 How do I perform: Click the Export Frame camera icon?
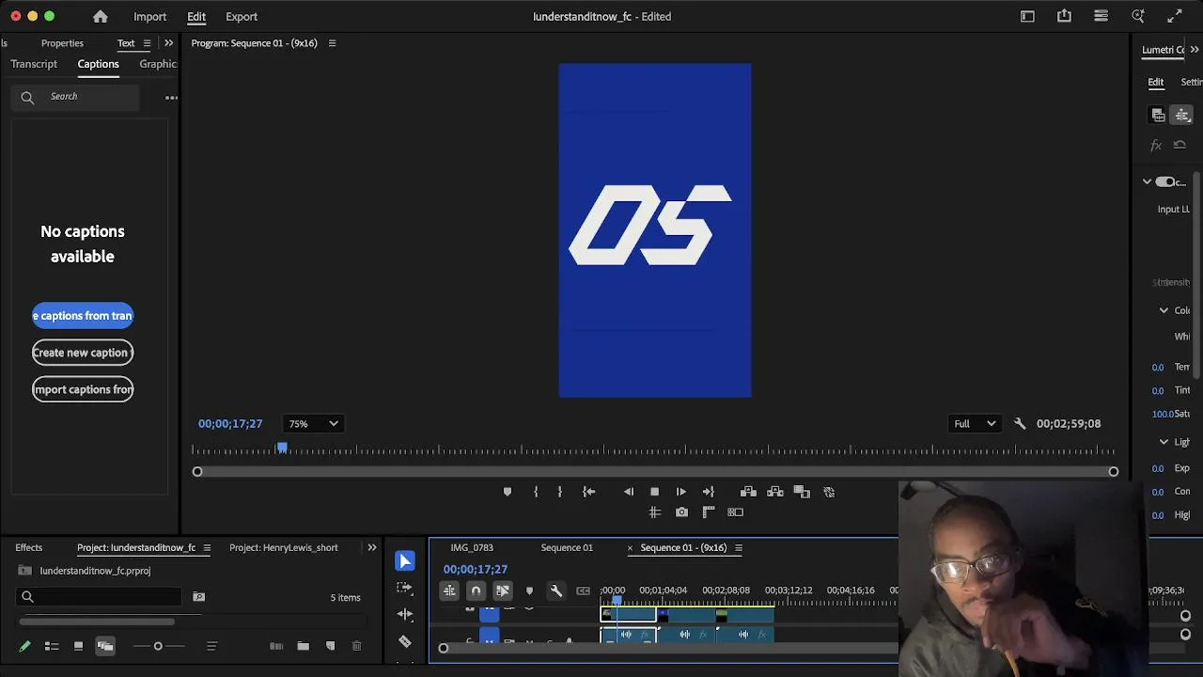[x=681, y=512]
